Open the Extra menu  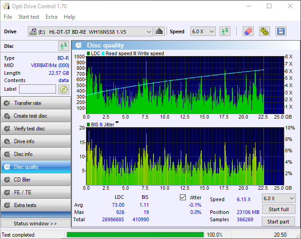pos(51,17)
